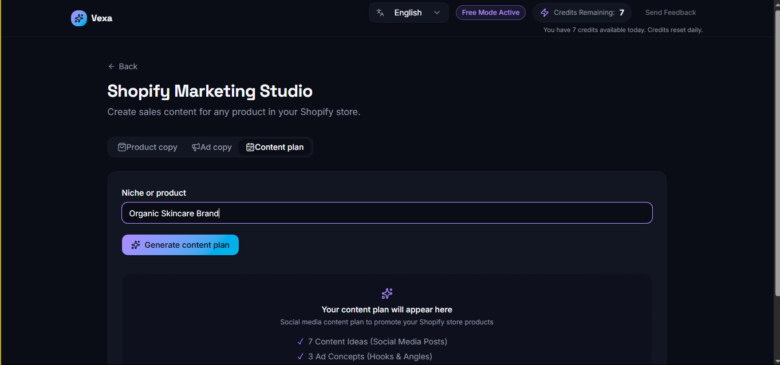Open Send Feedback
This screenshot has width=780, height=365.
click(671, 13)
